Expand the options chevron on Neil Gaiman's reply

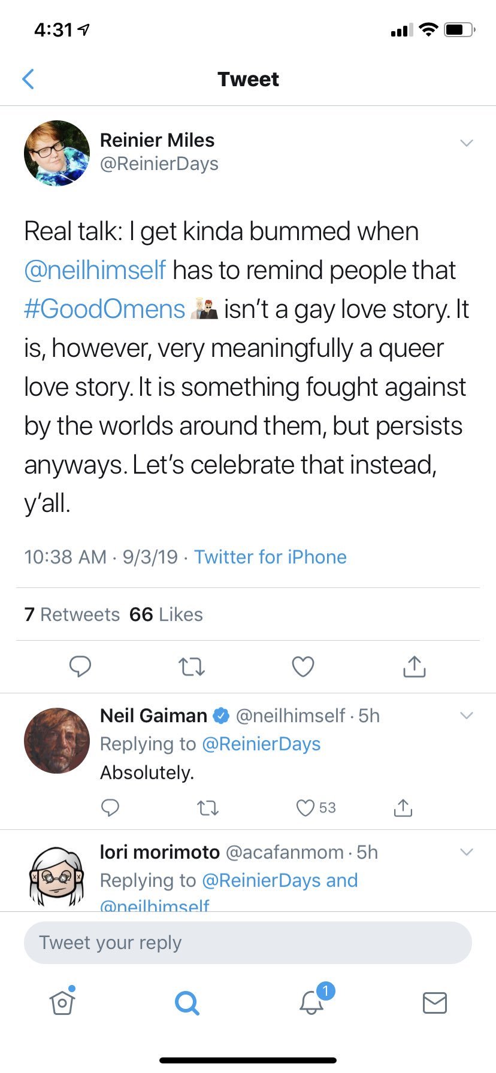click(466, 716)
